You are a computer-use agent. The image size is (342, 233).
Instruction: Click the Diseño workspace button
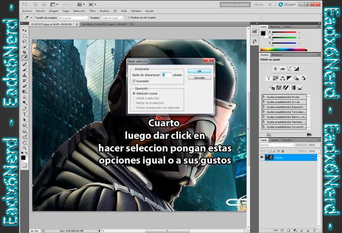pos(259,4)
